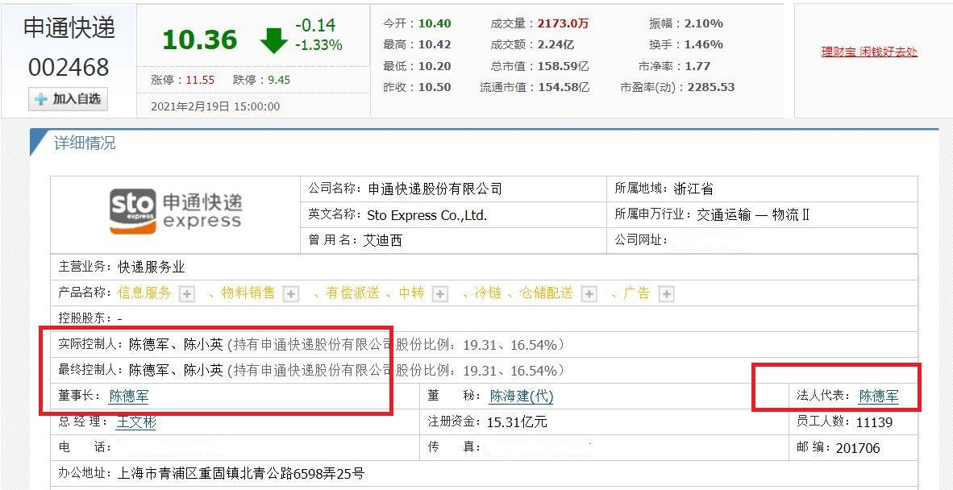Click the 今开 10.40 value
The image size is (953, 490).
point(435,23)
